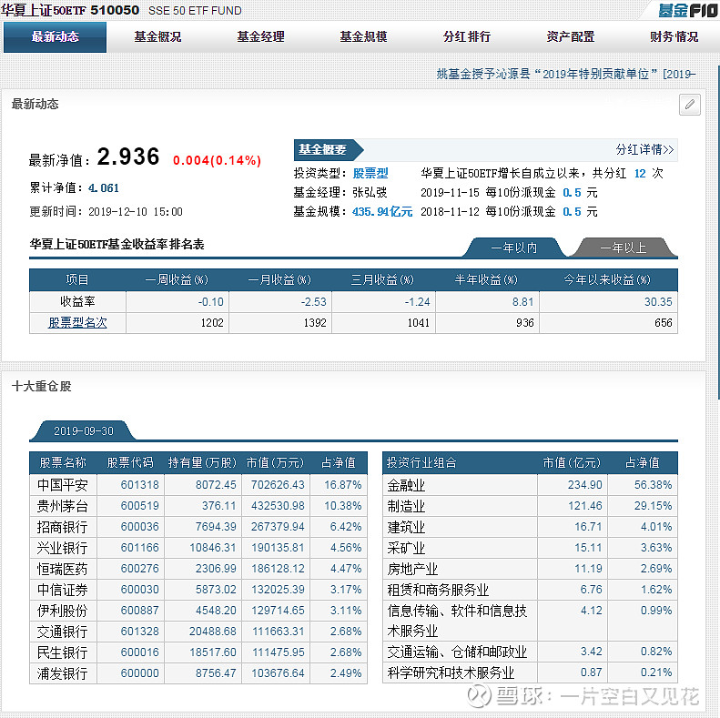Viewport: 720px width, 718px height.
Task: Click the 2018-11-12 dividend record
Action: pyautogui.click(x=509, y=212)
